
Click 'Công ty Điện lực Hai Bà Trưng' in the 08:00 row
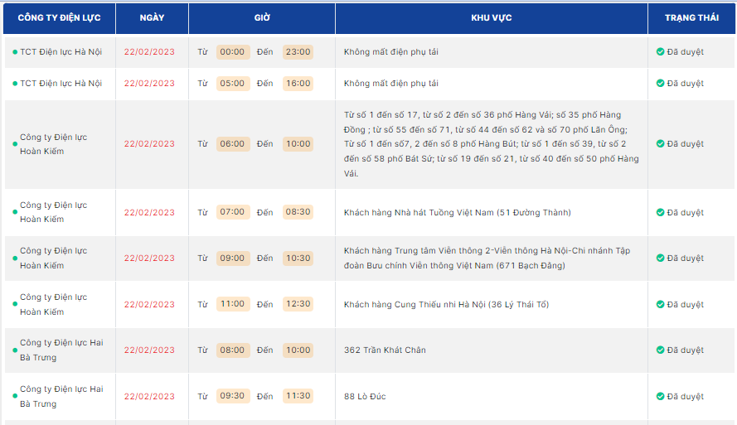(61, 350)
